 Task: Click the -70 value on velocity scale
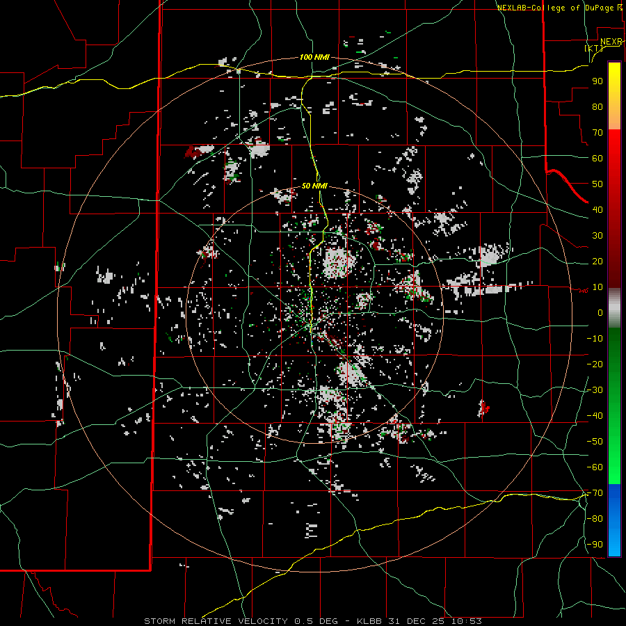tap(595, 493)
